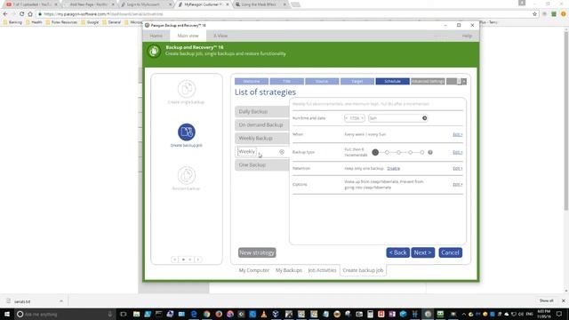The height and width of the screenshot is (320, 569).
Task: Jump to the Advanced settings wizard step
Action: click(x=428, y=81)
